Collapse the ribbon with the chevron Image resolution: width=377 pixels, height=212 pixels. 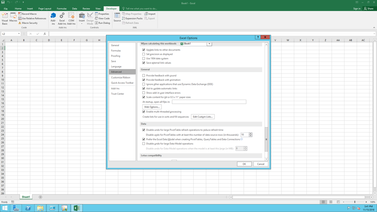click(x=374, y=28)
